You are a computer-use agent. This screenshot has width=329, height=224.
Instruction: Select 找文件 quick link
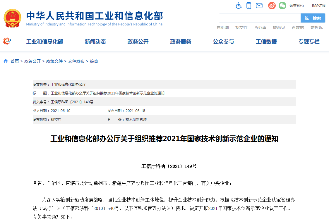coord(241,27)
